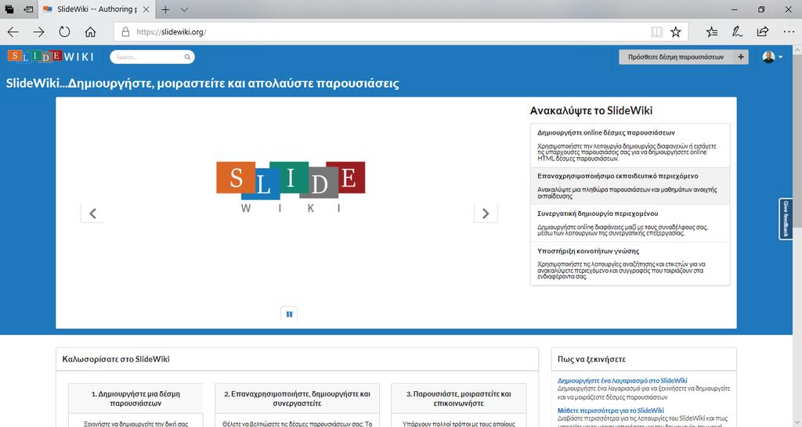
Task: Add page to favorites star
Action: click(676, 32)
